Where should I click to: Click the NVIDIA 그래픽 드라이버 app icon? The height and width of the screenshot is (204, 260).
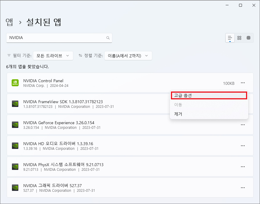pos(15,188)
